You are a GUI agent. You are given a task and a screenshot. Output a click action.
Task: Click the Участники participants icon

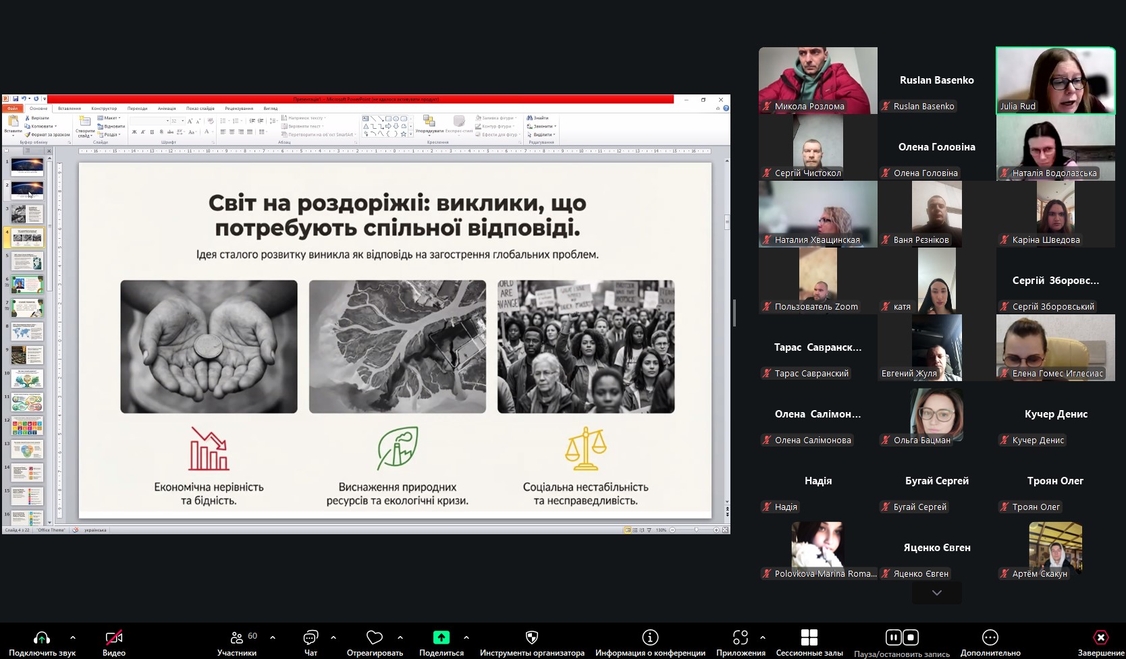(237, 637)
